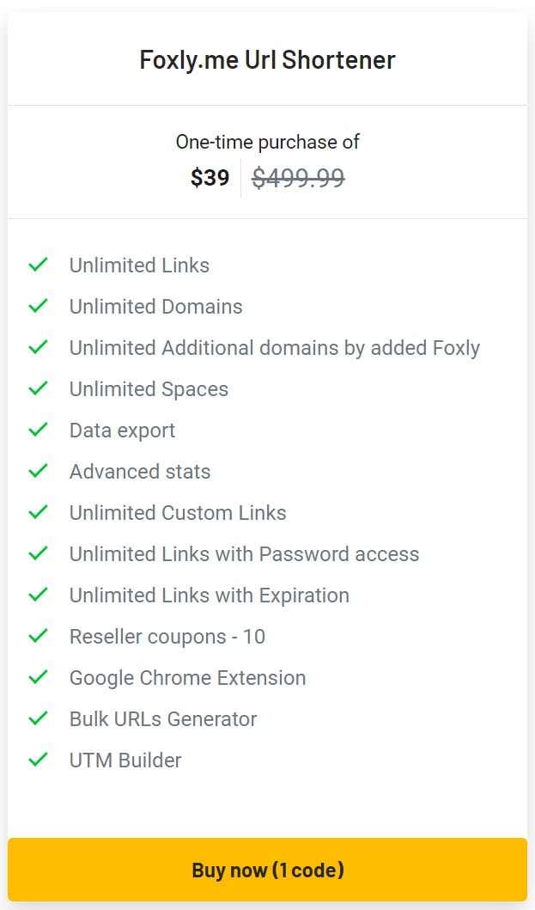Click Unlimited Links with Password access text

(x=244, y=554)
